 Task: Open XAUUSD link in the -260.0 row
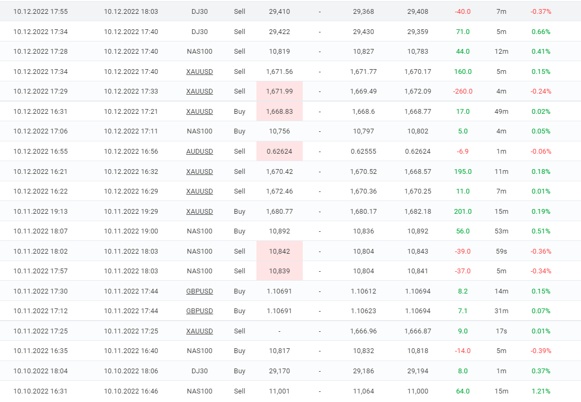[x=200, y=91]
